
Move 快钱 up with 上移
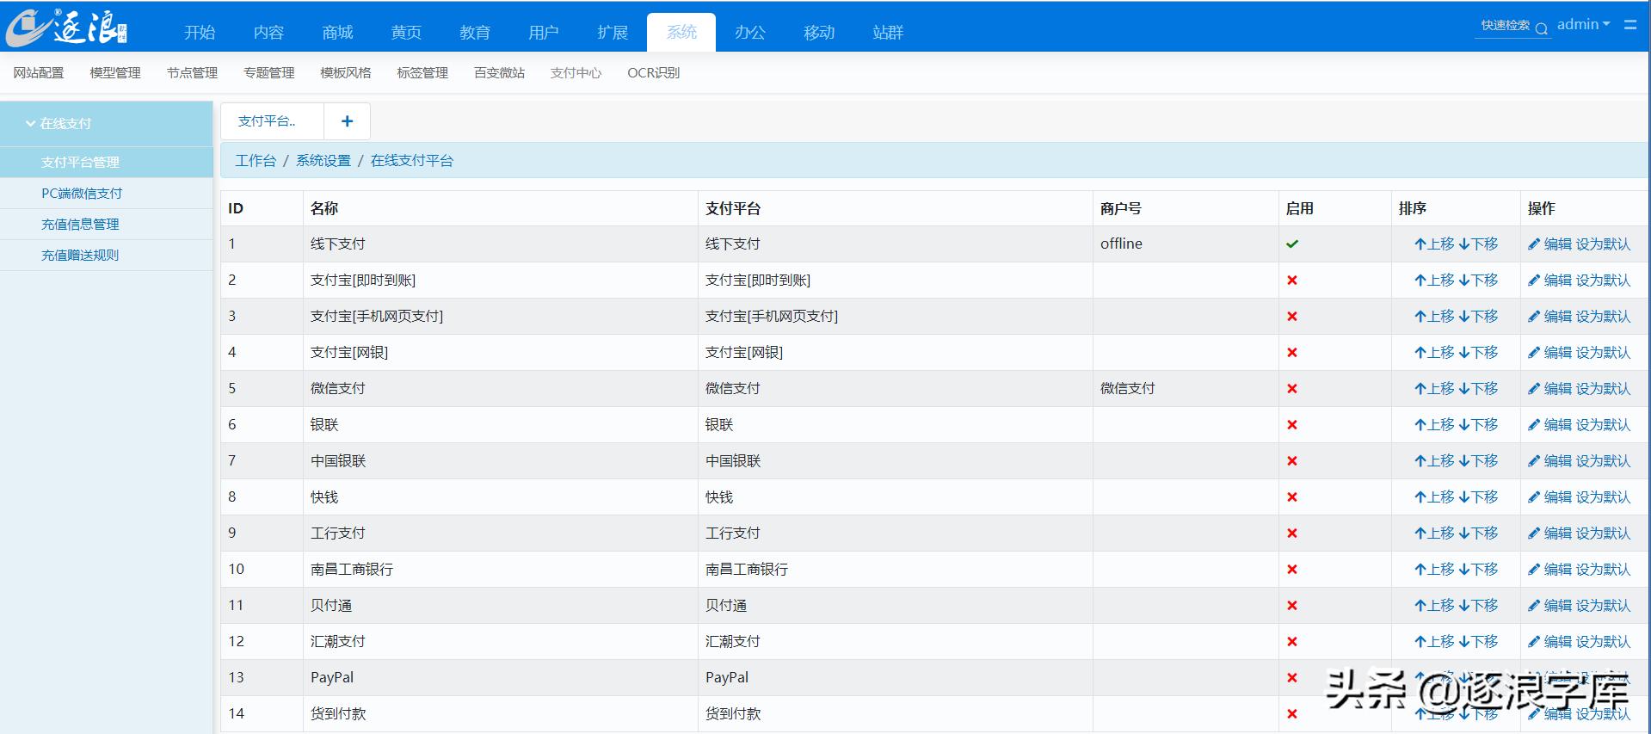tap(1434, 497)
